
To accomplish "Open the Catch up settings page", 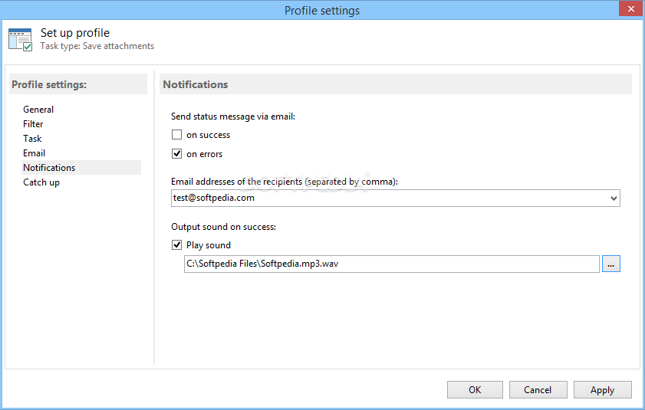I will (x=41, y=182).
